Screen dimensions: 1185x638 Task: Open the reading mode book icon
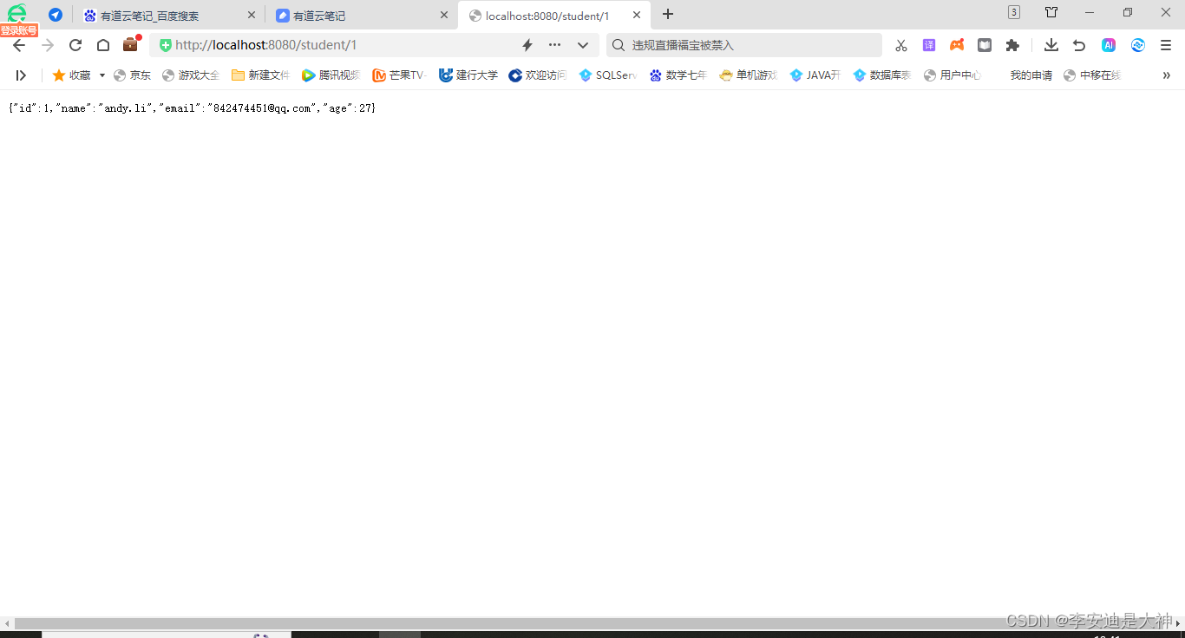point(985,45)
